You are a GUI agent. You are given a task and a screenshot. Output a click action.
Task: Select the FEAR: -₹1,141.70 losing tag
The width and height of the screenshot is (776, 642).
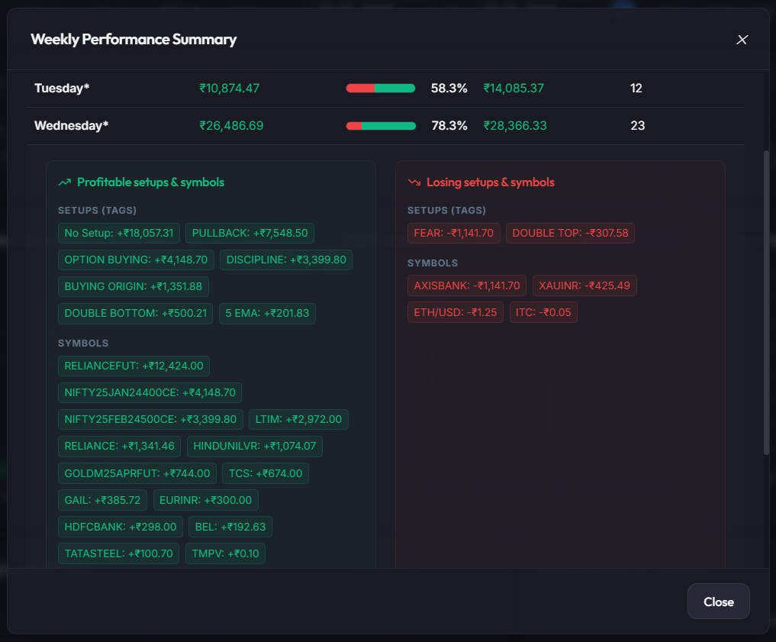coord(453,233)
